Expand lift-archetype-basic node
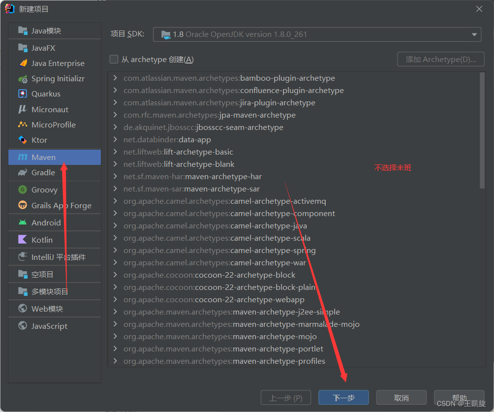The width and height of the screenshot is (494, 412). [115, 152]
